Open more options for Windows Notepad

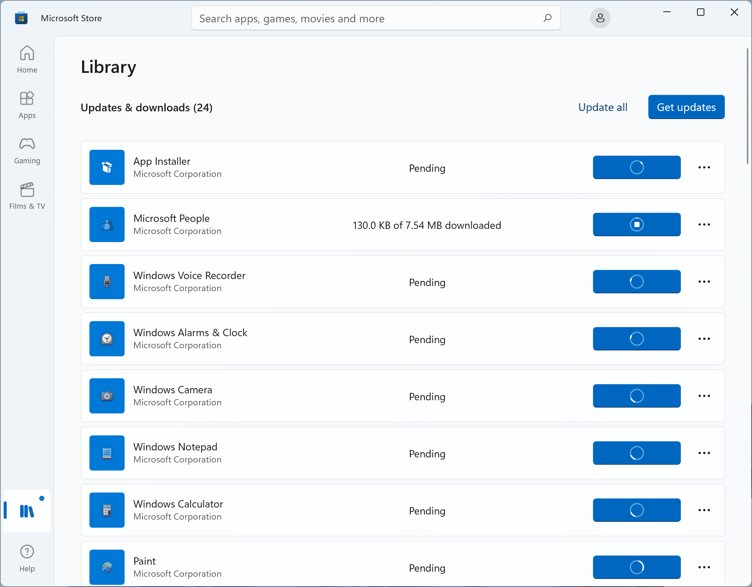point(704,453)
